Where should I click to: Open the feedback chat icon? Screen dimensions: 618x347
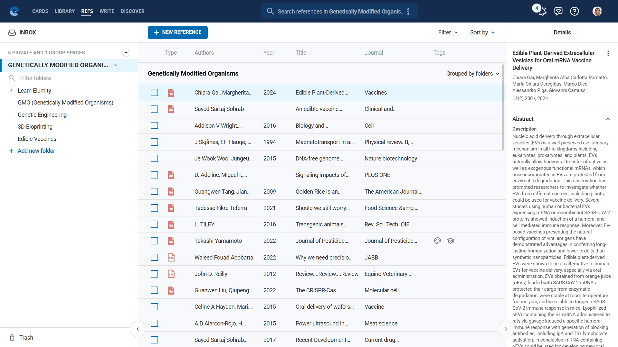pos(558,11)
